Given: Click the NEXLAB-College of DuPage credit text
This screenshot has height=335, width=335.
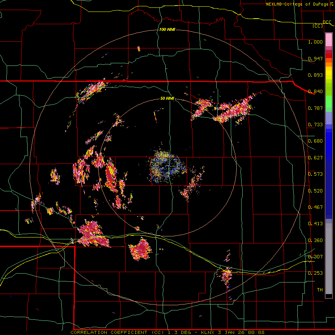Looking at the screenshot, I should coord(300,4).
